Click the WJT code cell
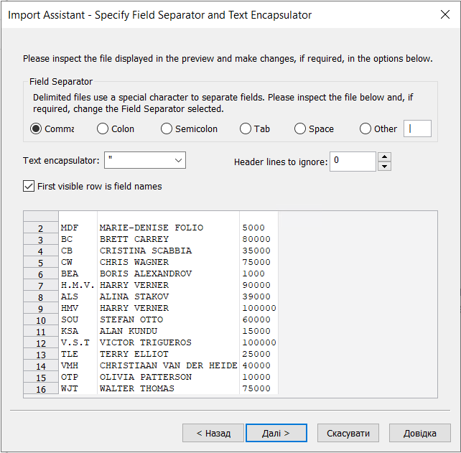 tap(78, 388)
